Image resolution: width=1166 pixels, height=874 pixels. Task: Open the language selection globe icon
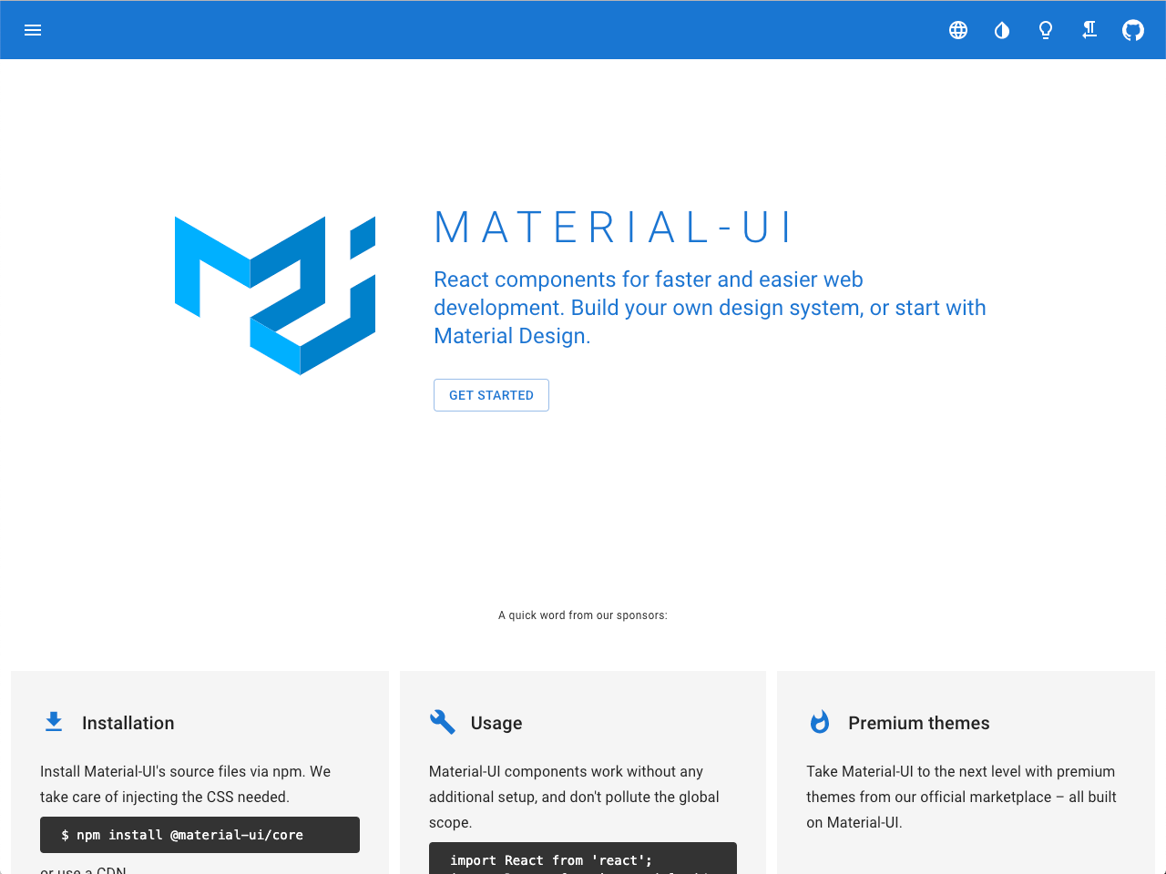(957, 29)
